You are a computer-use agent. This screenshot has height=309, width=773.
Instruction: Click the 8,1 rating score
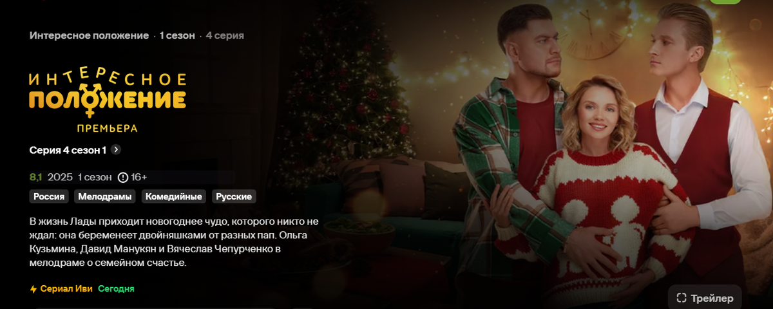(x=35, y=177)
